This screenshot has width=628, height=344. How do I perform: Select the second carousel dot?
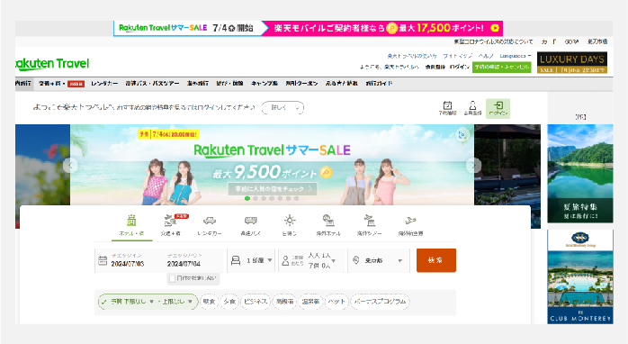(x=256, y=198)
